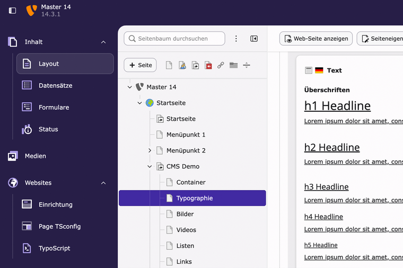Select Menüpunkt 2 page
Viewport: 403px width, 268px height.
click(186, 150)
